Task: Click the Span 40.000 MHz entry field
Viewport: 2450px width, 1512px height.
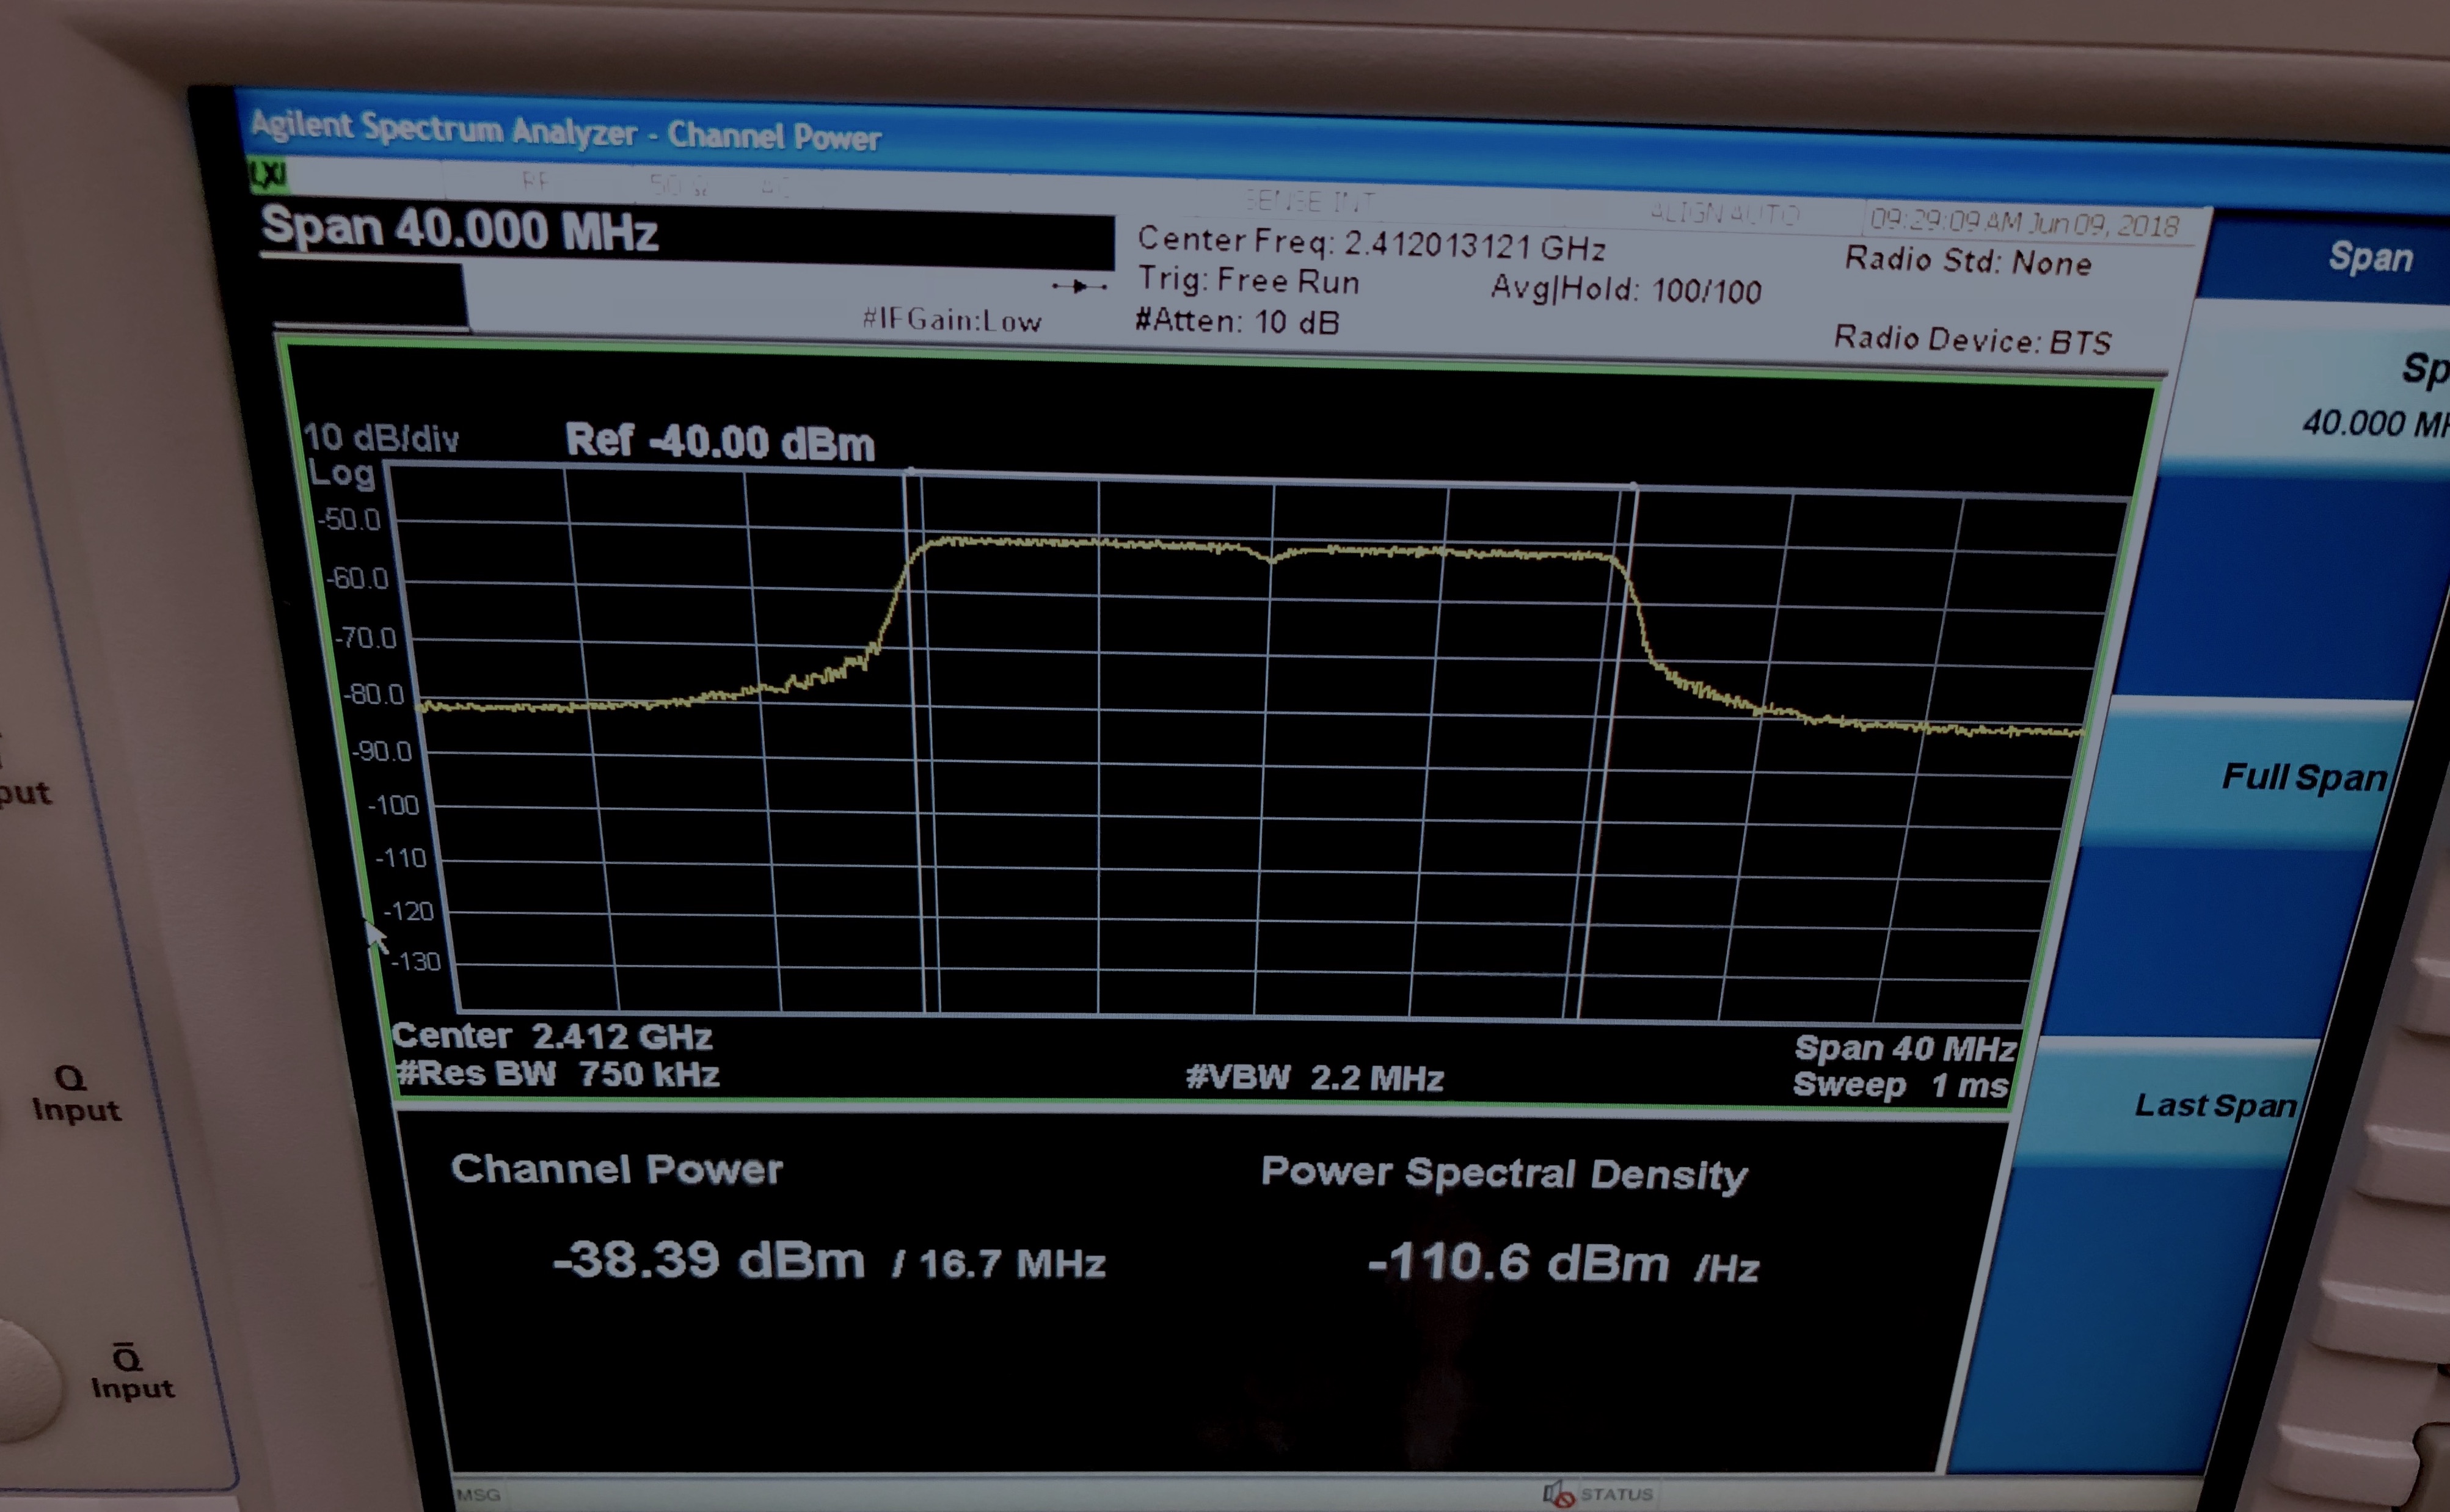Action: click(x=688, y=232)
